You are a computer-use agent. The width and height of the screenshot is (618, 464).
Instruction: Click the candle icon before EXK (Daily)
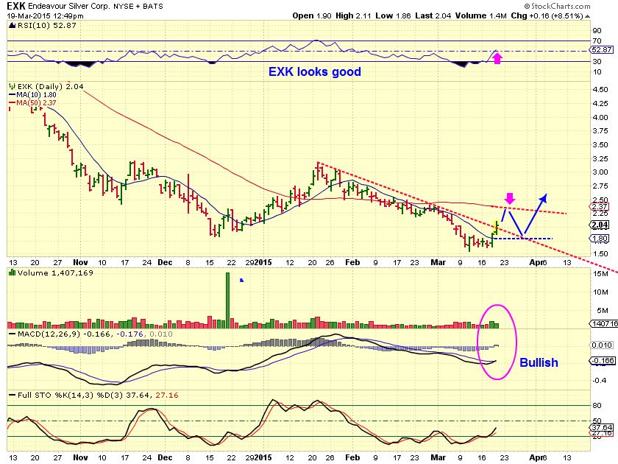point(13,86)
